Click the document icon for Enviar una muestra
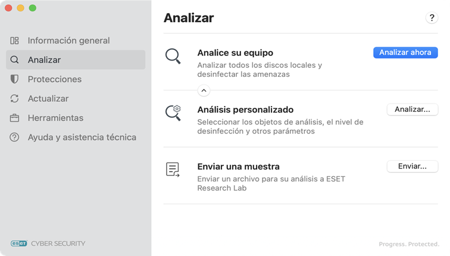Viewport: 450px width, 256px height. pyautogui.click(x=173, y=170)
